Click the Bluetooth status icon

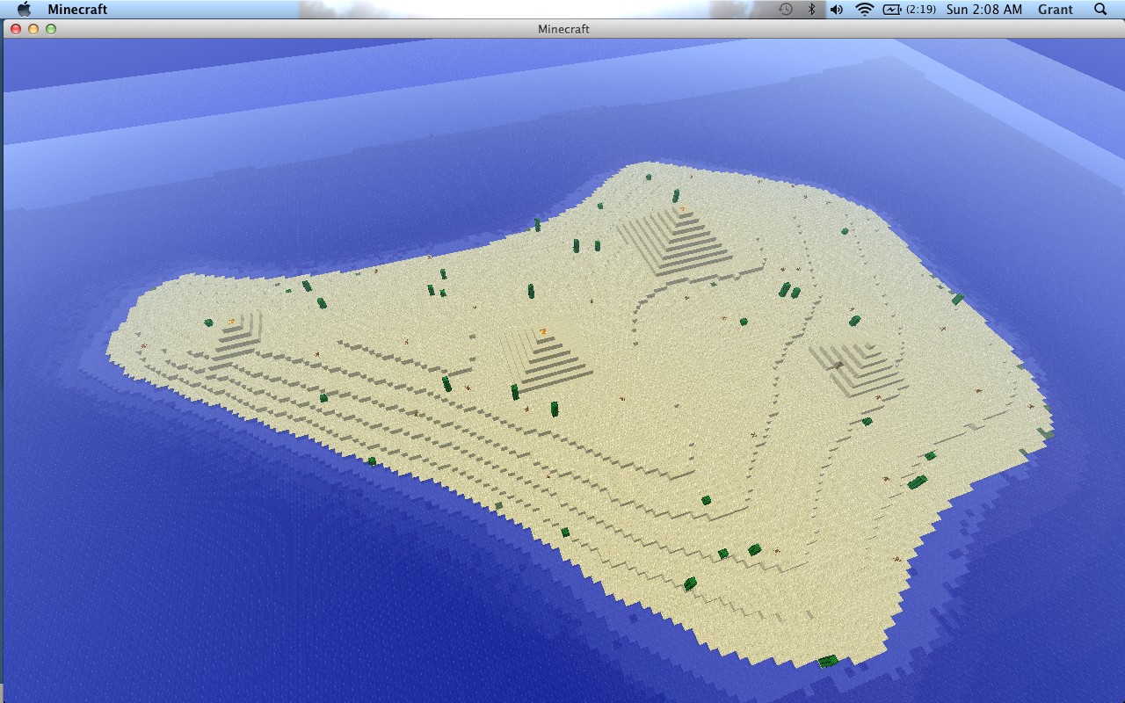(811, 10)
